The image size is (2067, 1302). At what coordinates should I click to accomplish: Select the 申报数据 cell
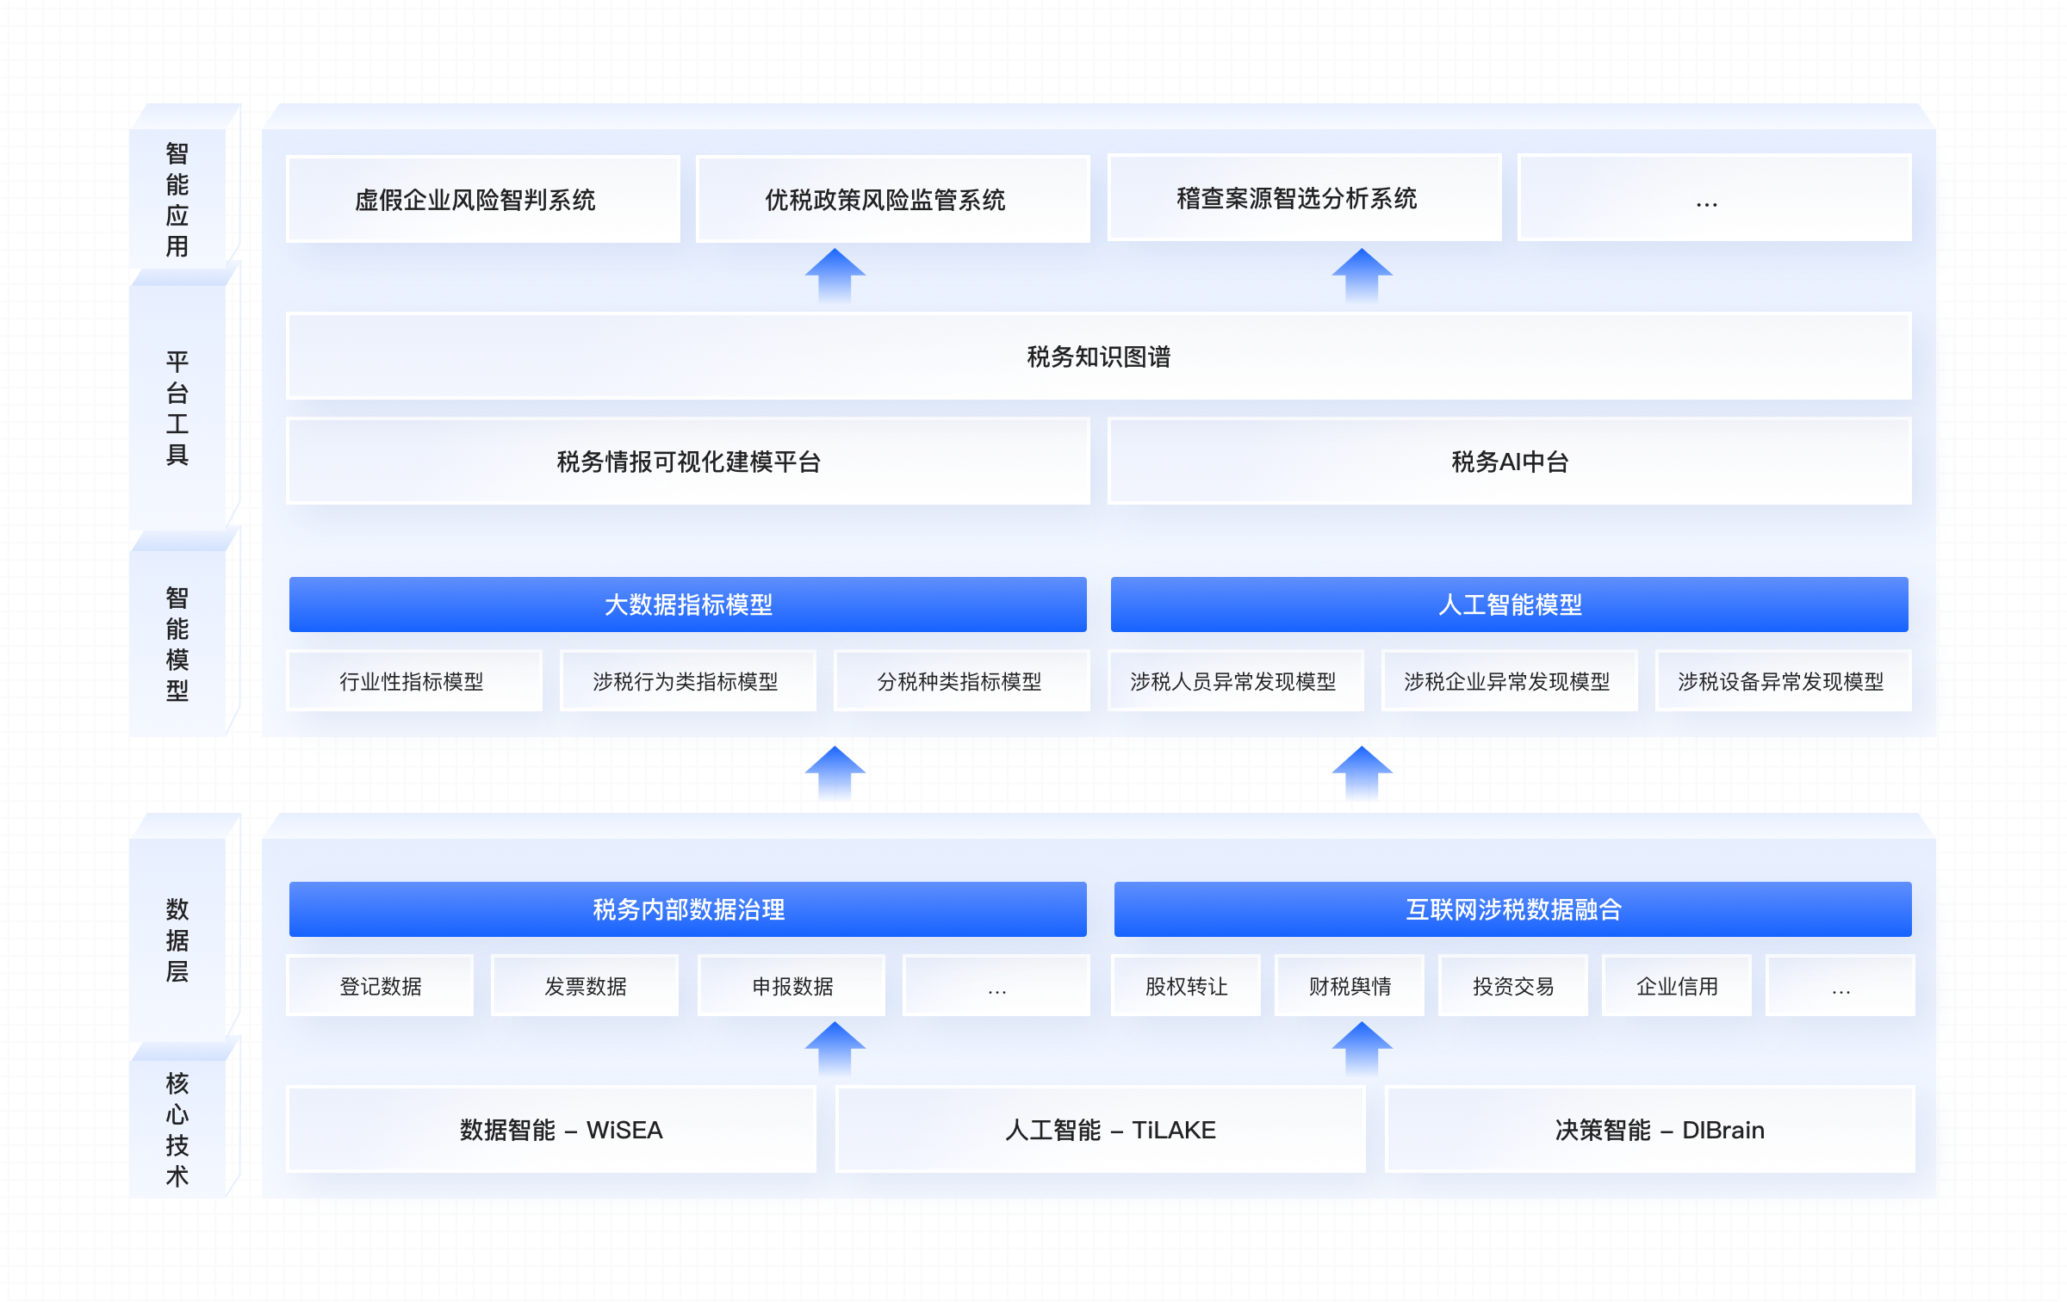[x=791, y=985]
